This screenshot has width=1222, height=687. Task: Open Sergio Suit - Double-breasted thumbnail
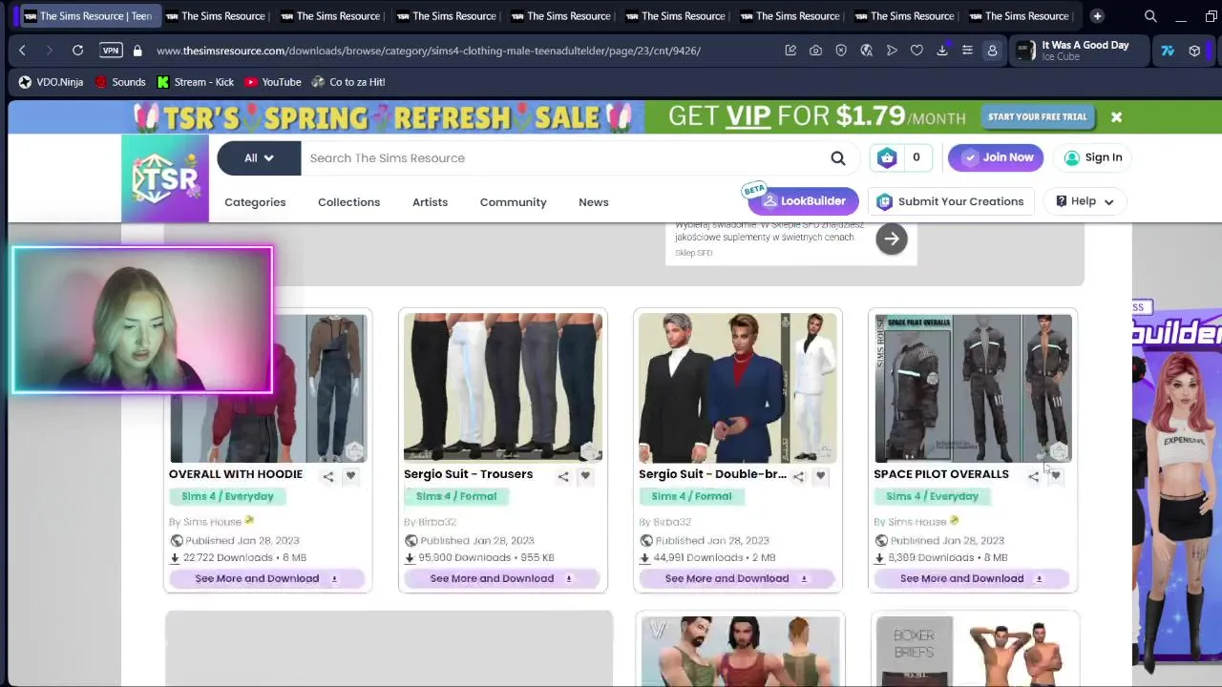click(x=738, y=388)
